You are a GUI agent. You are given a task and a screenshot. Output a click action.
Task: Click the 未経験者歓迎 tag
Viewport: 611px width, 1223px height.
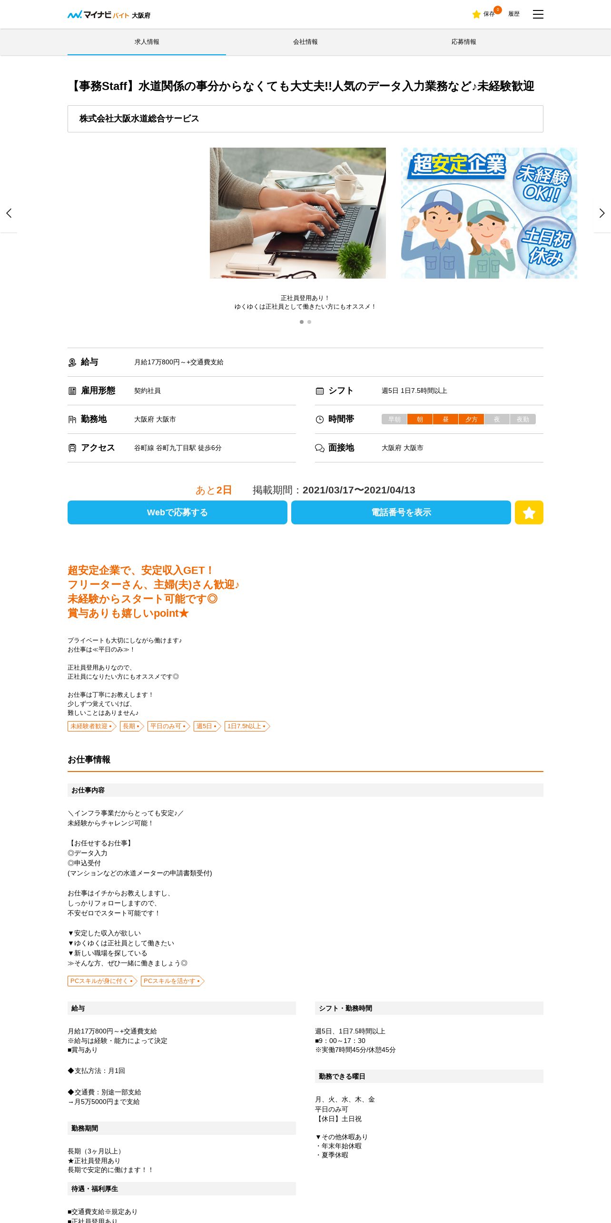click(92, 726)
